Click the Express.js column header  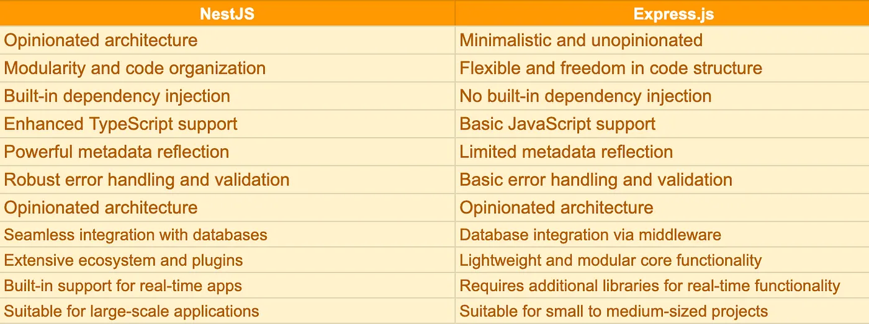tap(662, 13)
